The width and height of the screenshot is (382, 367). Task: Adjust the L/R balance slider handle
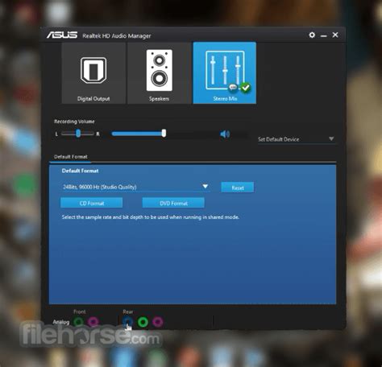coord(78,134)
